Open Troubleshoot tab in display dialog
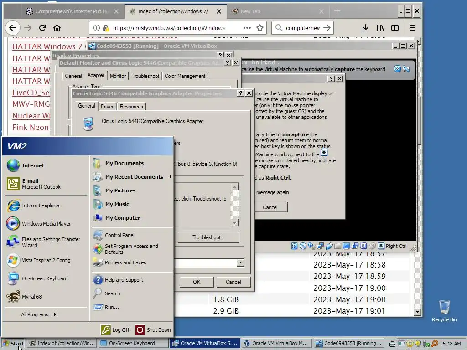Screen dimensions: 467x350 (145, 76)
